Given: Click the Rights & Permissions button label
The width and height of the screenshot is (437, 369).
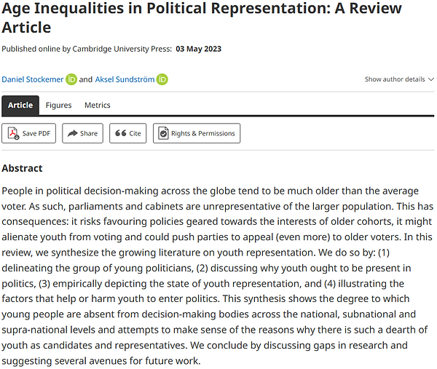Looking at the screenshot, I should (203, 133).
